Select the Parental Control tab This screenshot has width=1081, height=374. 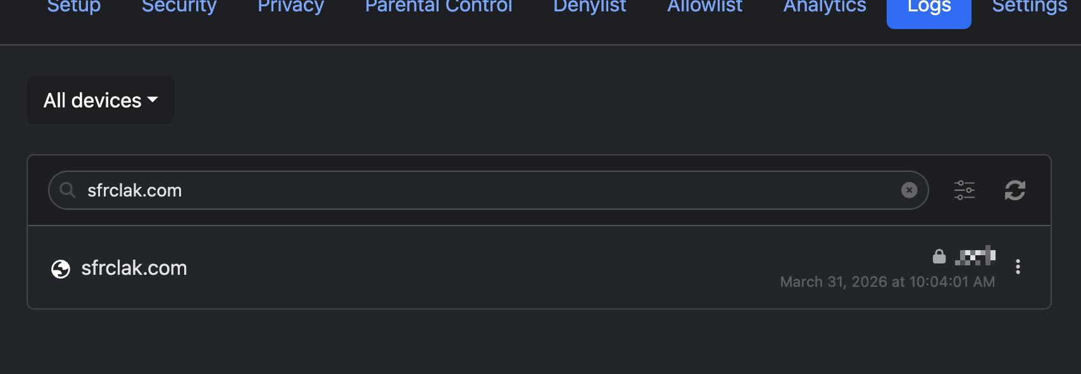click(439, 8)
